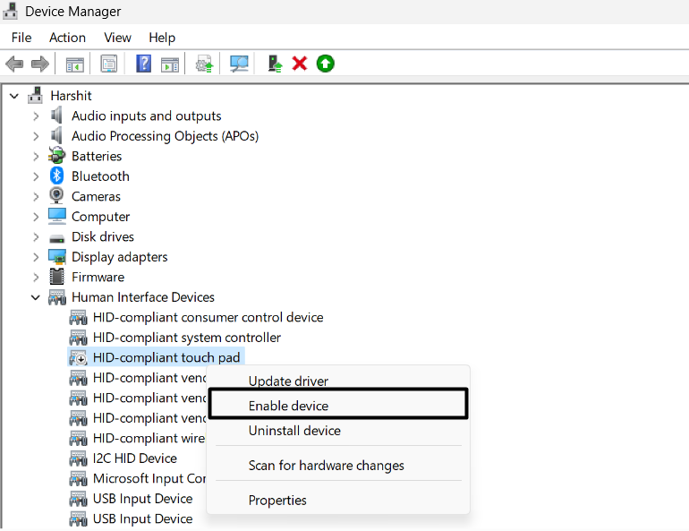This screenshot has width=689, height=531.
Task: Select Update driver from context menu
Action: (x=288, y=381)
